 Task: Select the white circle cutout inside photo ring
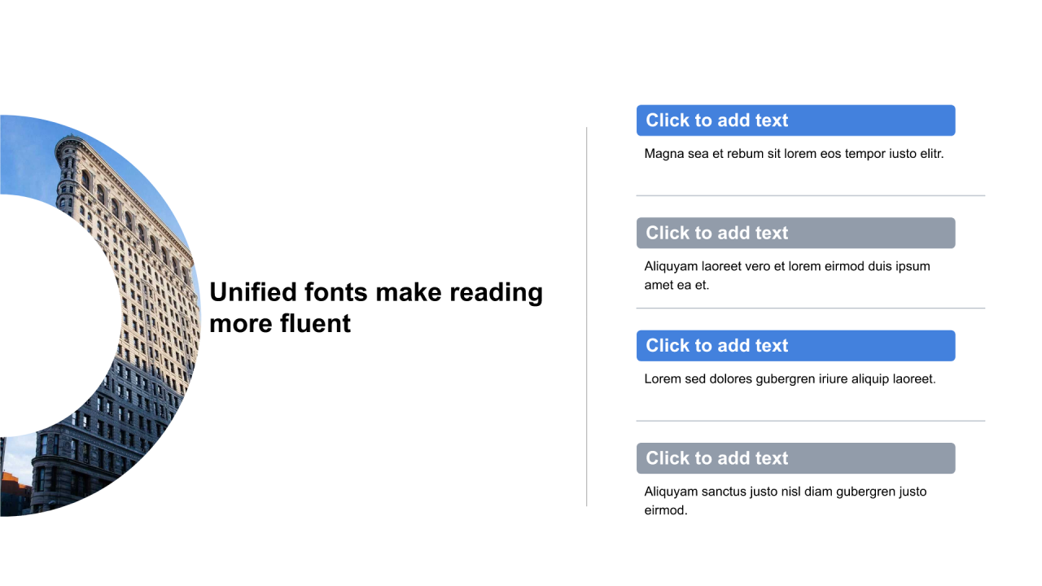(57, 316)
